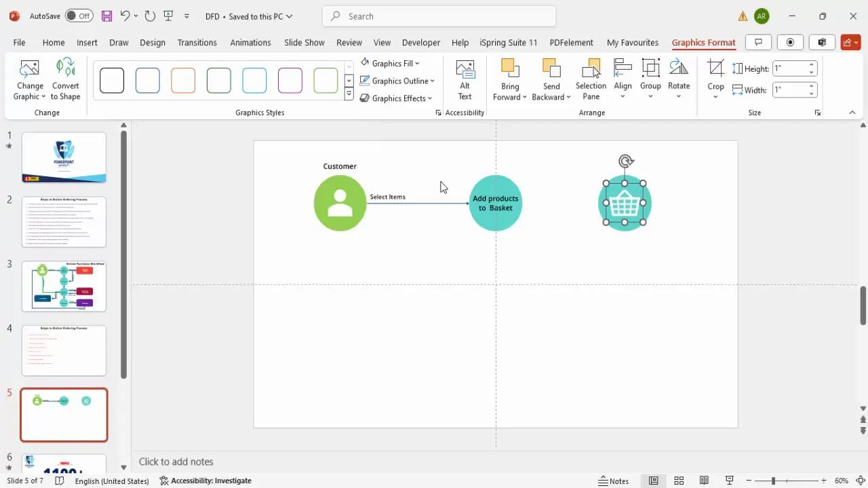Screen dimensions: 868x488
Task: Fit slide to current window
Action: [x=859, y=481]
